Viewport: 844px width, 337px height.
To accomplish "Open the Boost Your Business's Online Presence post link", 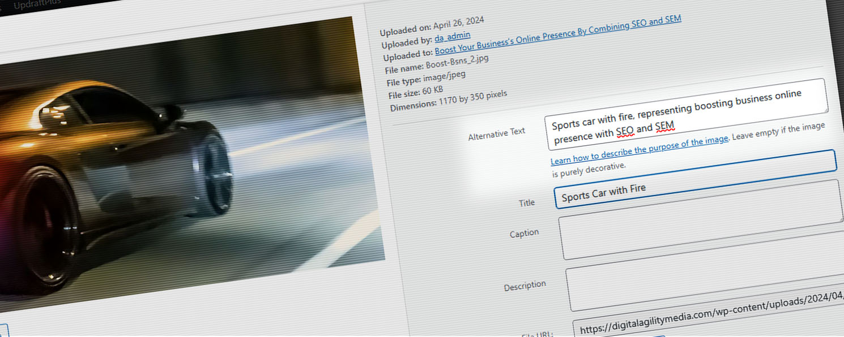I will 558,36.
